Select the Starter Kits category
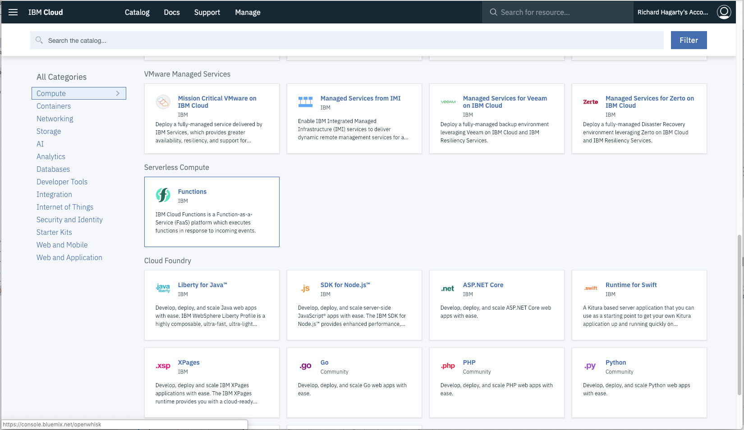 pos(54,232)
